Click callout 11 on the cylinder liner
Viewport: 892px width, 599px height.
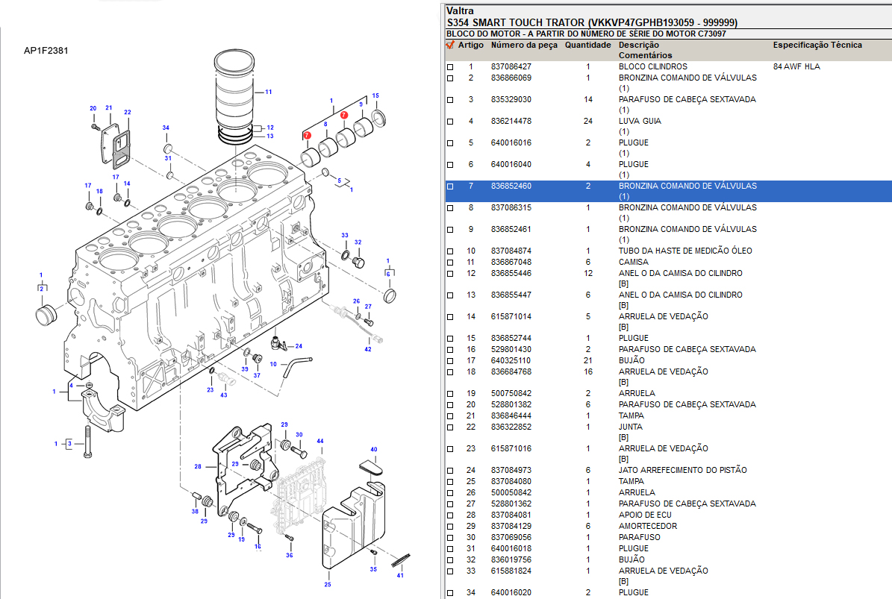coord(268,92)
